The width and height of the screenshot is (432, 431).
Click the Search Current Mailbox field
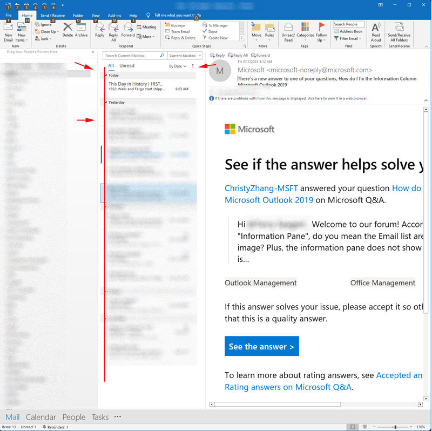(x=134, y=56)
